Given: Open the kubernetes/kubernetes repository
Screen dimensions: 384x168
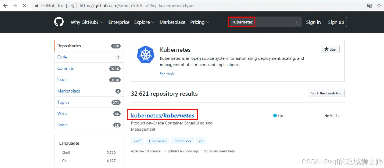Looking at the screenshot, I should pyautogui.click(x=162, y=116).
